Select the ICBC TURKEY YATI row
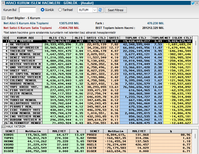This screenshot has height=154, width=199. coord(97,110)
